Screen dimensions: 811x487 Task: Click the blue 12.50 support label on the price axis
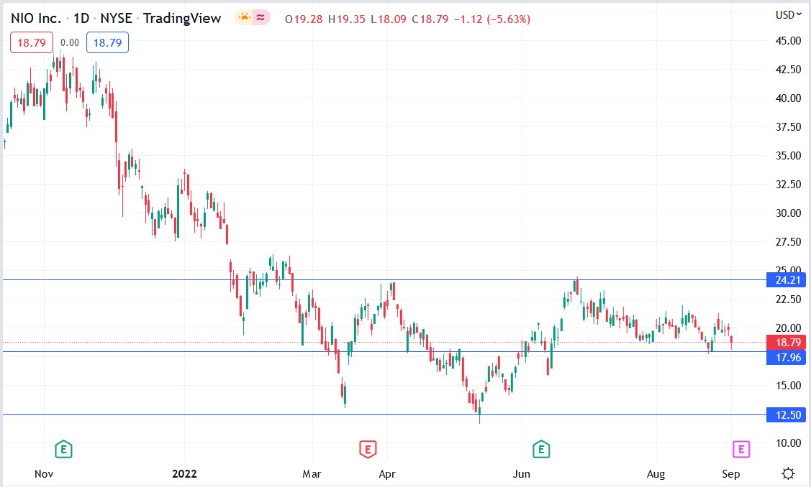(786, 414)
